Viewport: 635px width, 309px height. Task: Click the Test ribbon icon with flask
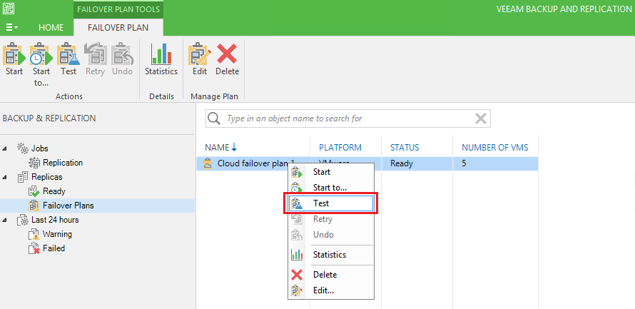pyautogui.click(x=68, y=54)
